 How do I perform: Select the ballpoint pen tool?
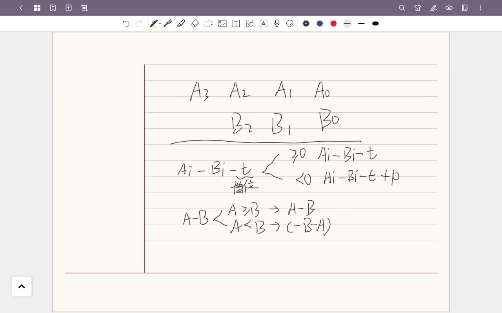click(167, 23)
